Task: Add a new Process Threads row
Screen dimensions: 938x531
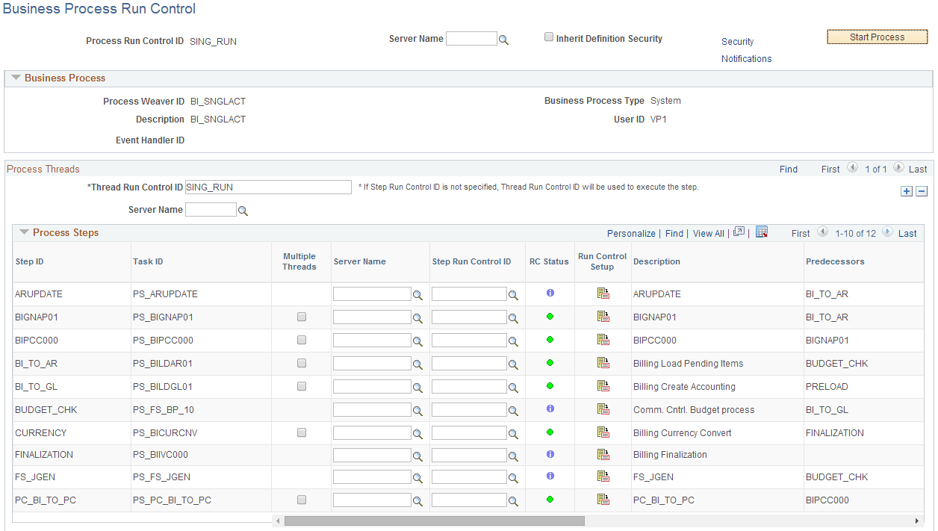Action: coord(907,191)
